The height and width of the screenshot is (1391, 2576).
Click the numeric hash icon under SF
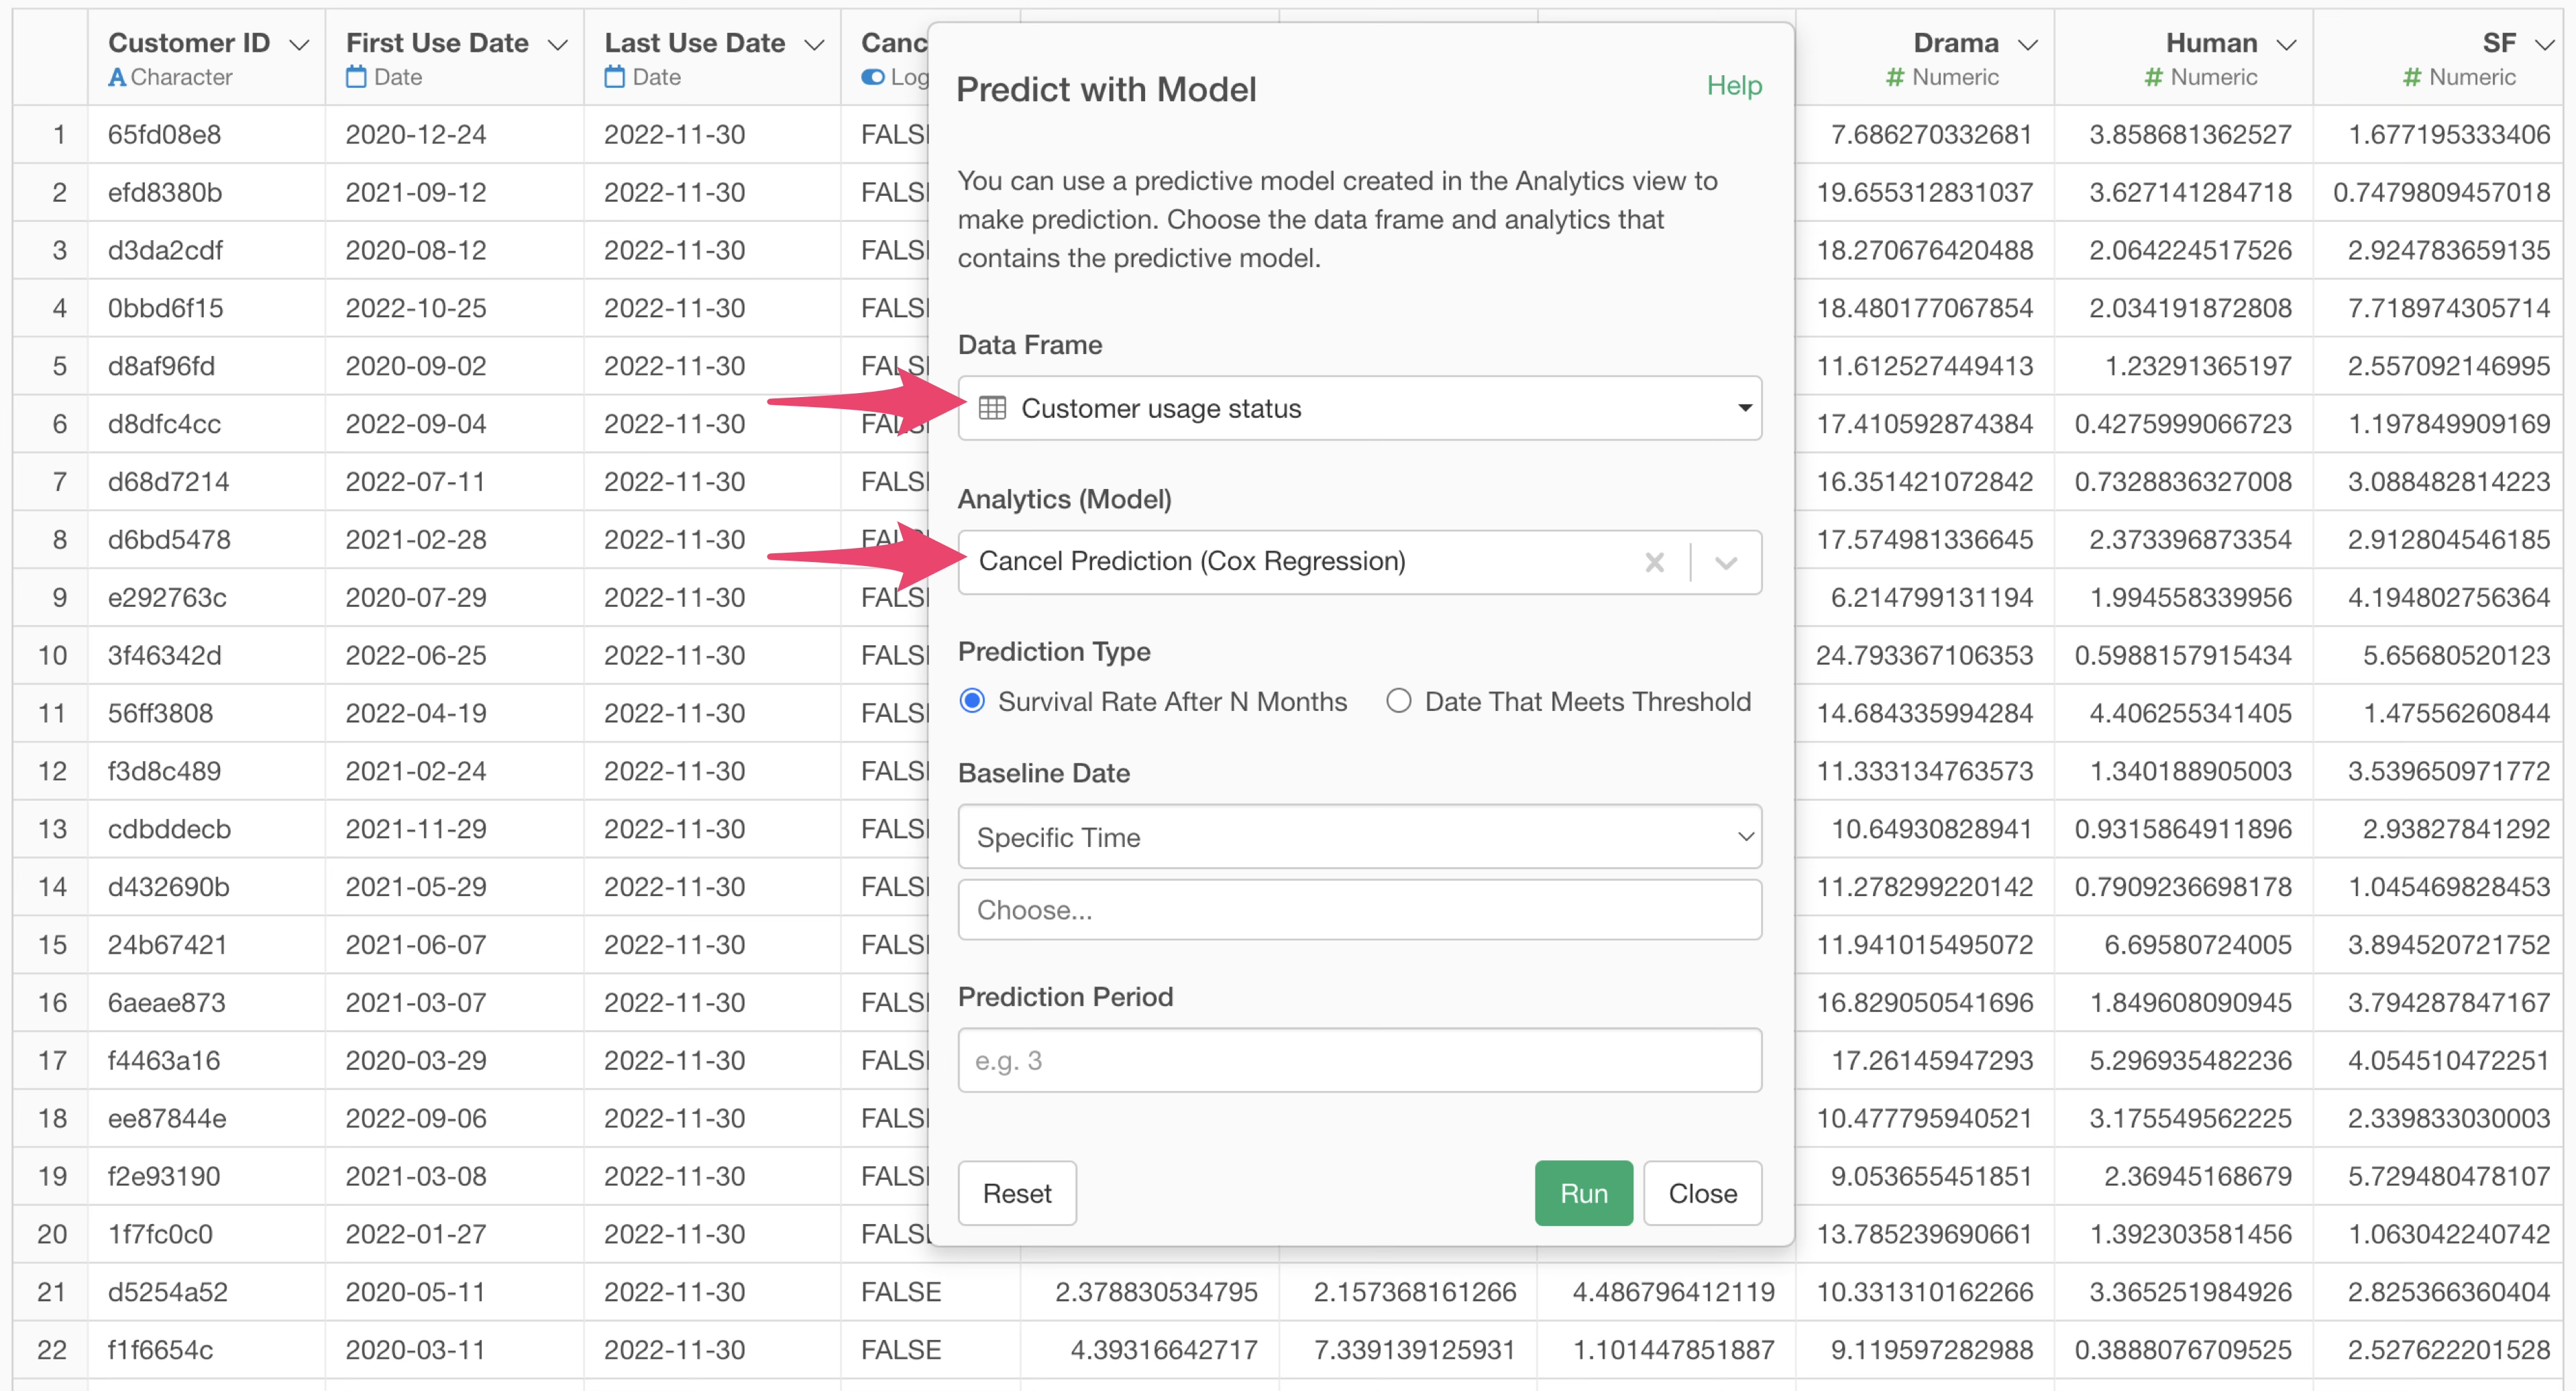point(2411,77)
